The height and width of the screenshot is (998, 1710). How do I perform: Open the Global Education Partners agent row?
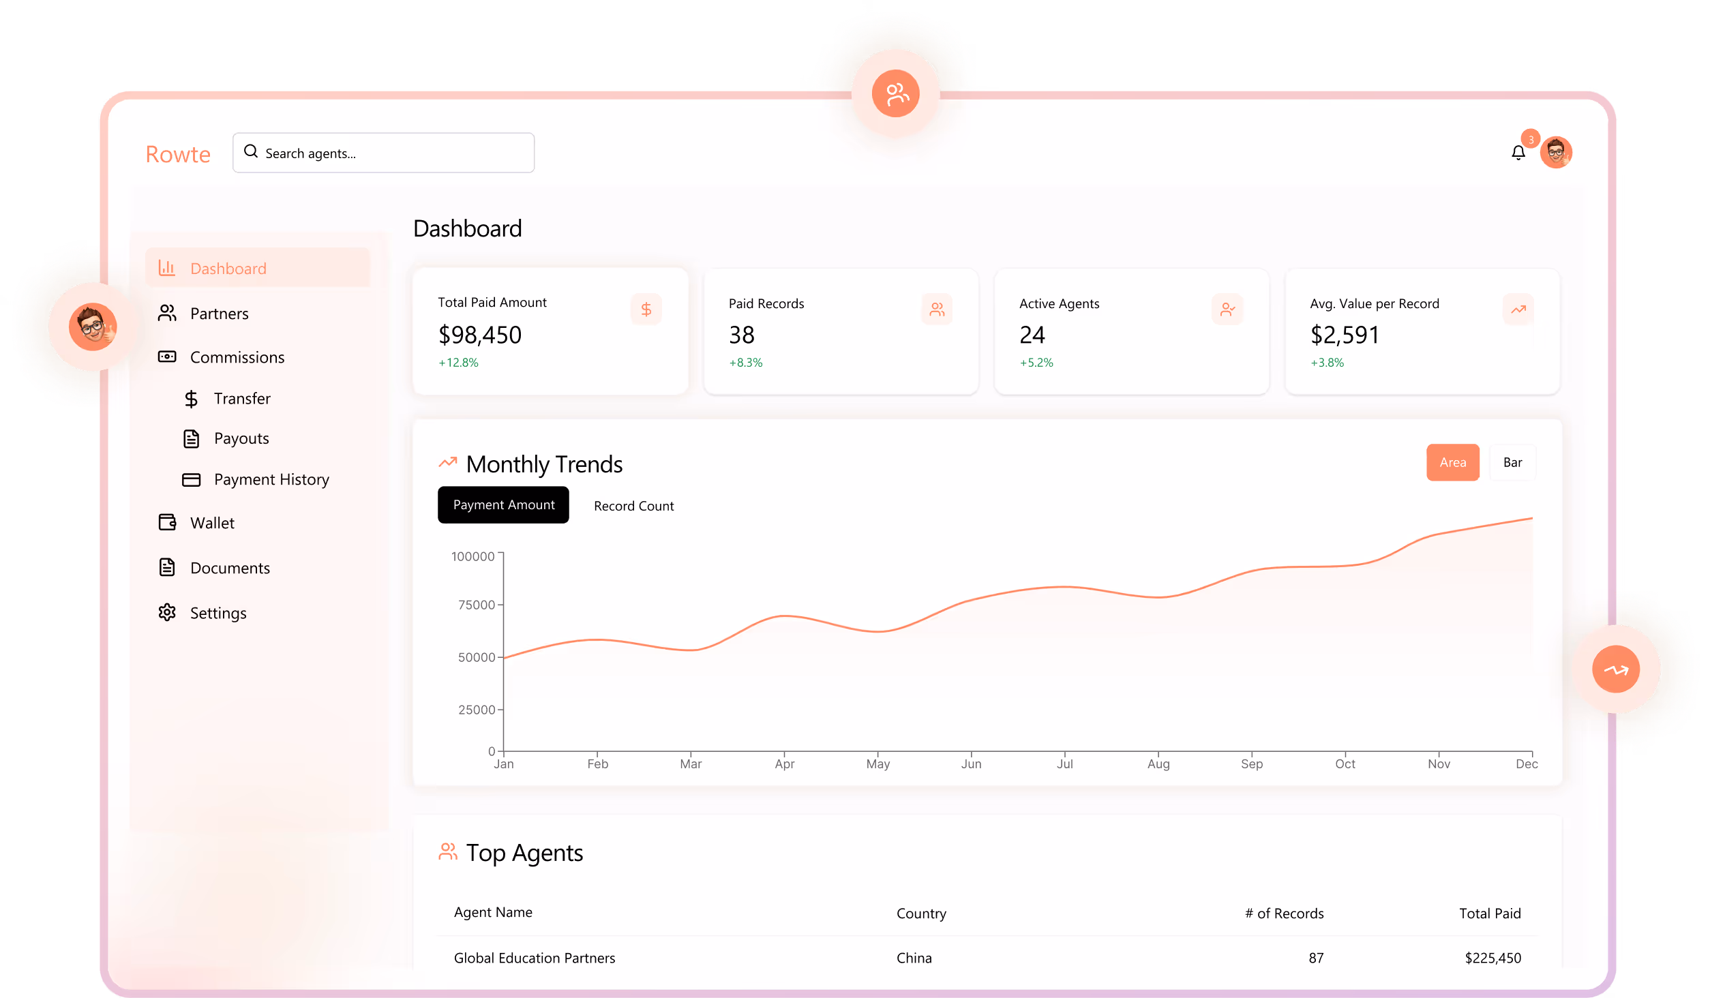pos(535,958)
